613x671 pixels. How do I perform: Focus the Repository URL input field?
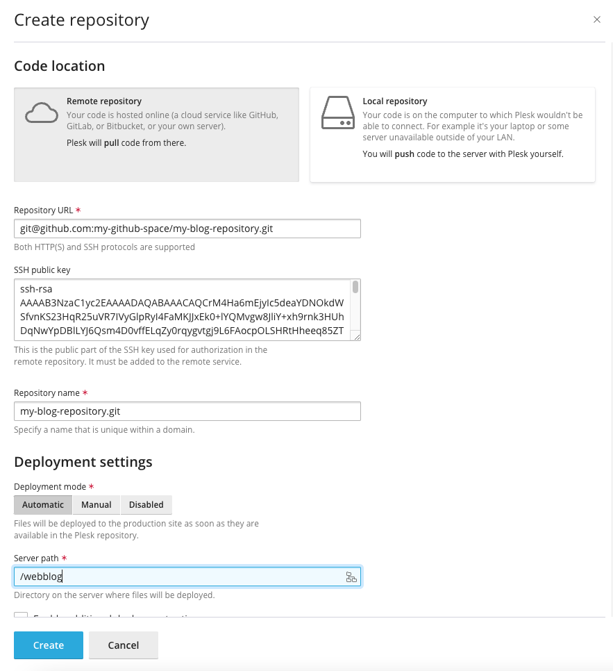point(187,228)
